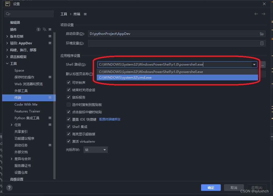Click the settings tree vertical scrollbar
The width and height of the screenshot is (273, 196).
click(54, 106)
